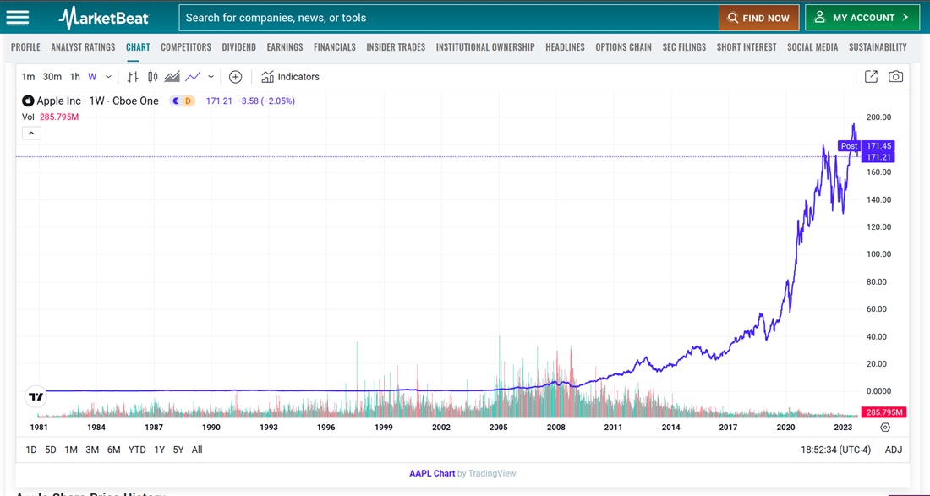Select the W weekly interval
Viewport: 930px width, 496px height.
92,77
